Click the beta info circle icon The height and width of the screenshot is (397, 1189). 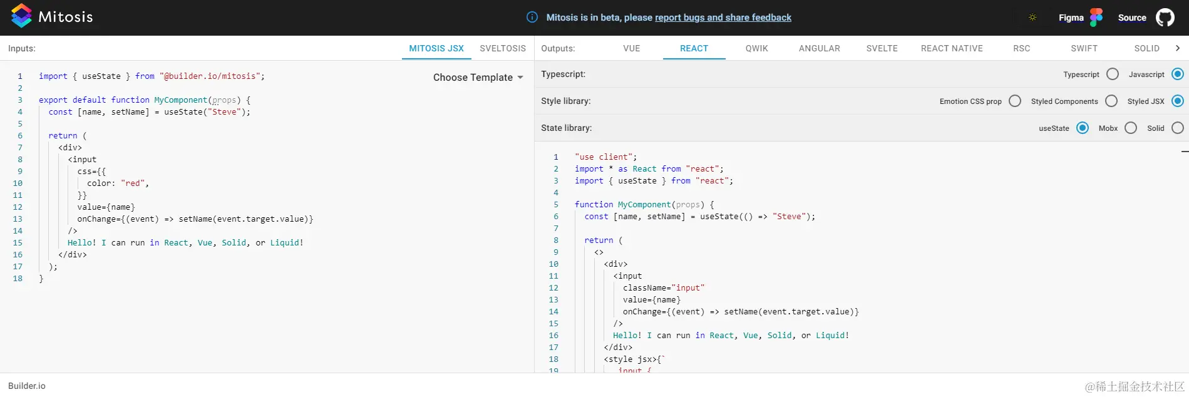532,18
